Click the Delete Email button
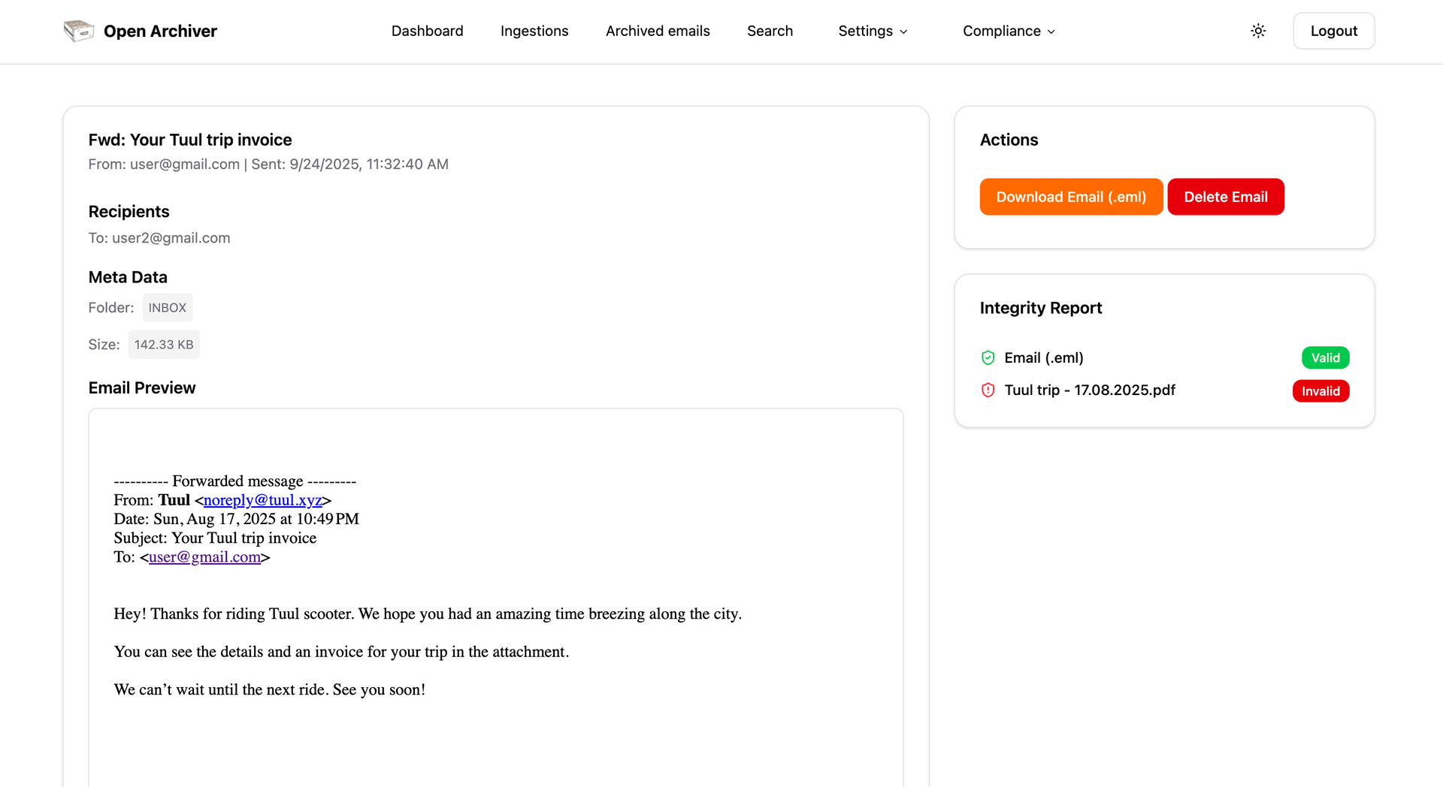The width and height of the screenshot is (1443, 787). pyautogui.click(x=1226, y=197)
